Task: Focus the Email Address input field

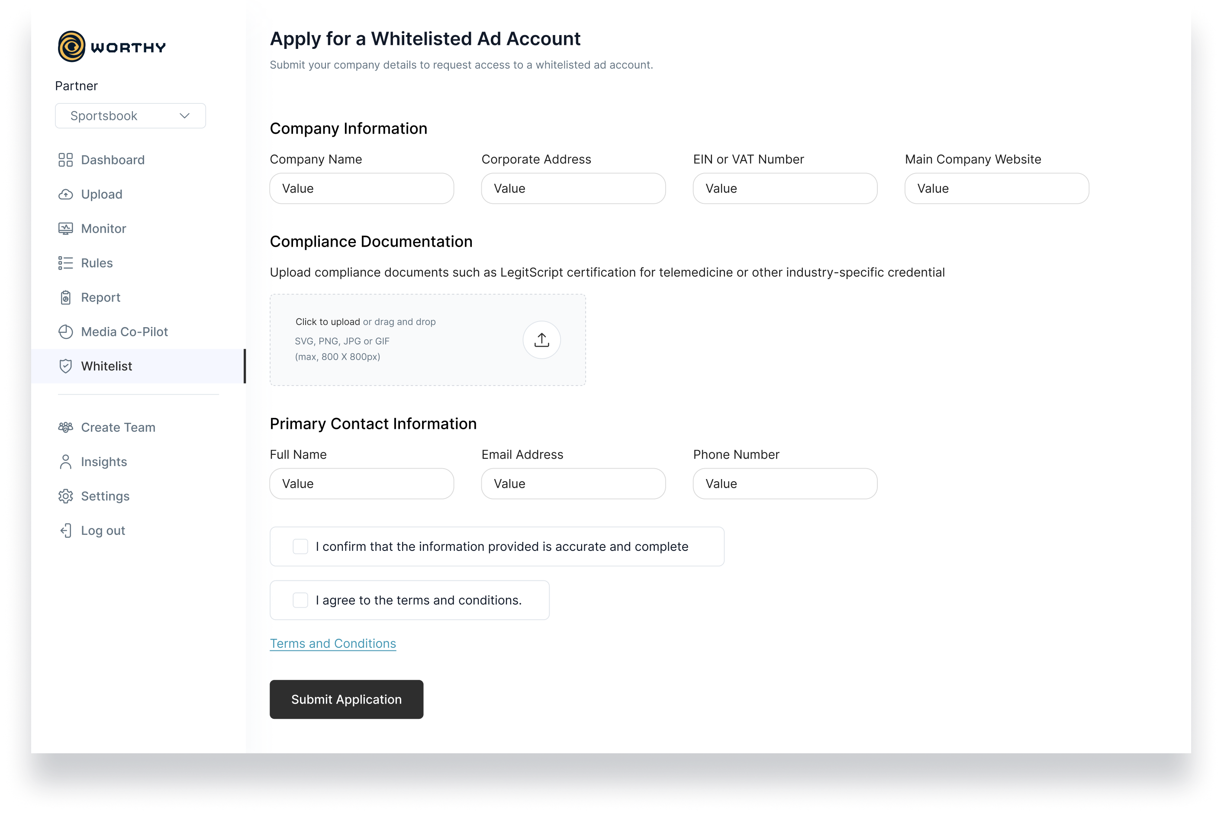Action: click(x=573, y=484)
